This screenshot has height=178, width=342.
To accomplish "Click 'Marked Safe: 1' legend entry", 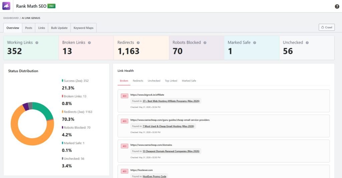I will click(x=73, y=143).
